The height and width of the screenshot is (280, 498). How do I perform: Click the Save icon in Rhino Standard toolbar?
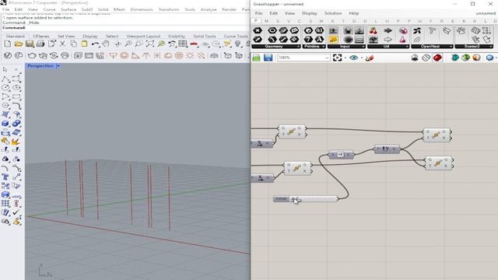point(30,44)
